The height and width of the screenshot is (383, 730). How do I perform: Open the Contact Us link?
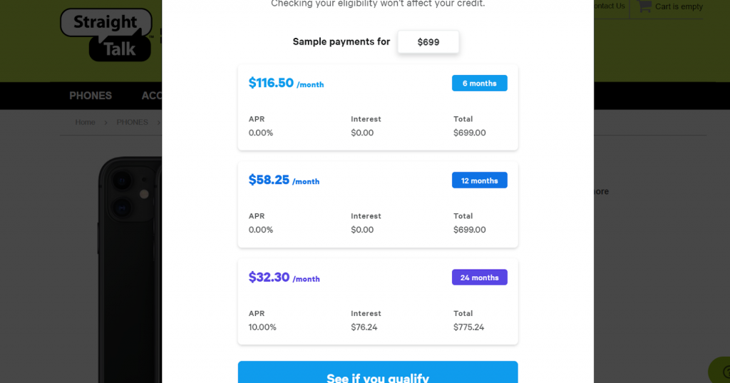[x=610, y=6]
